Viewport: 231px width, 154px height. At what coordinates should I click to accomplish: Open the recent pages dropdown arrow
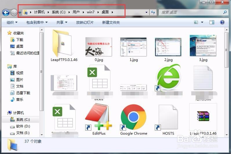click(x=20, y=13)
